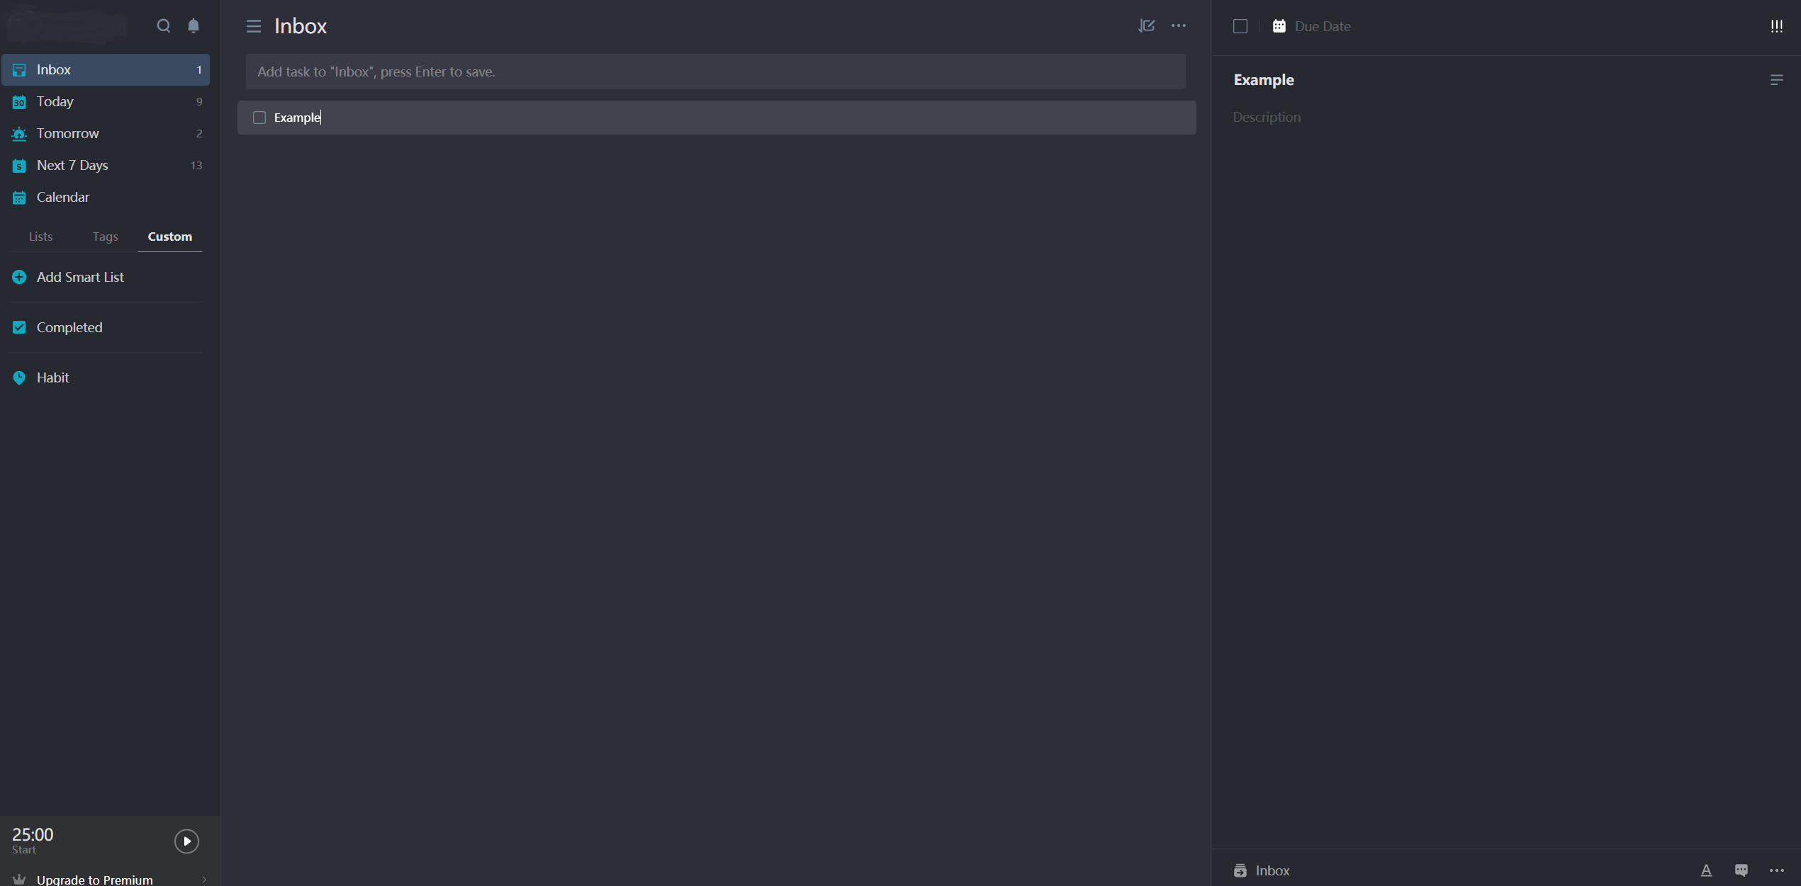
Task: Click the sort tasks icon in Inbox header
Action: click(1146, 25)
